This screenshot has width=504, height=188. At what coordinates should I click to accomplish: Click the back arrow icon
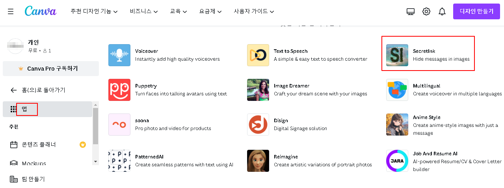click(14, 90)
